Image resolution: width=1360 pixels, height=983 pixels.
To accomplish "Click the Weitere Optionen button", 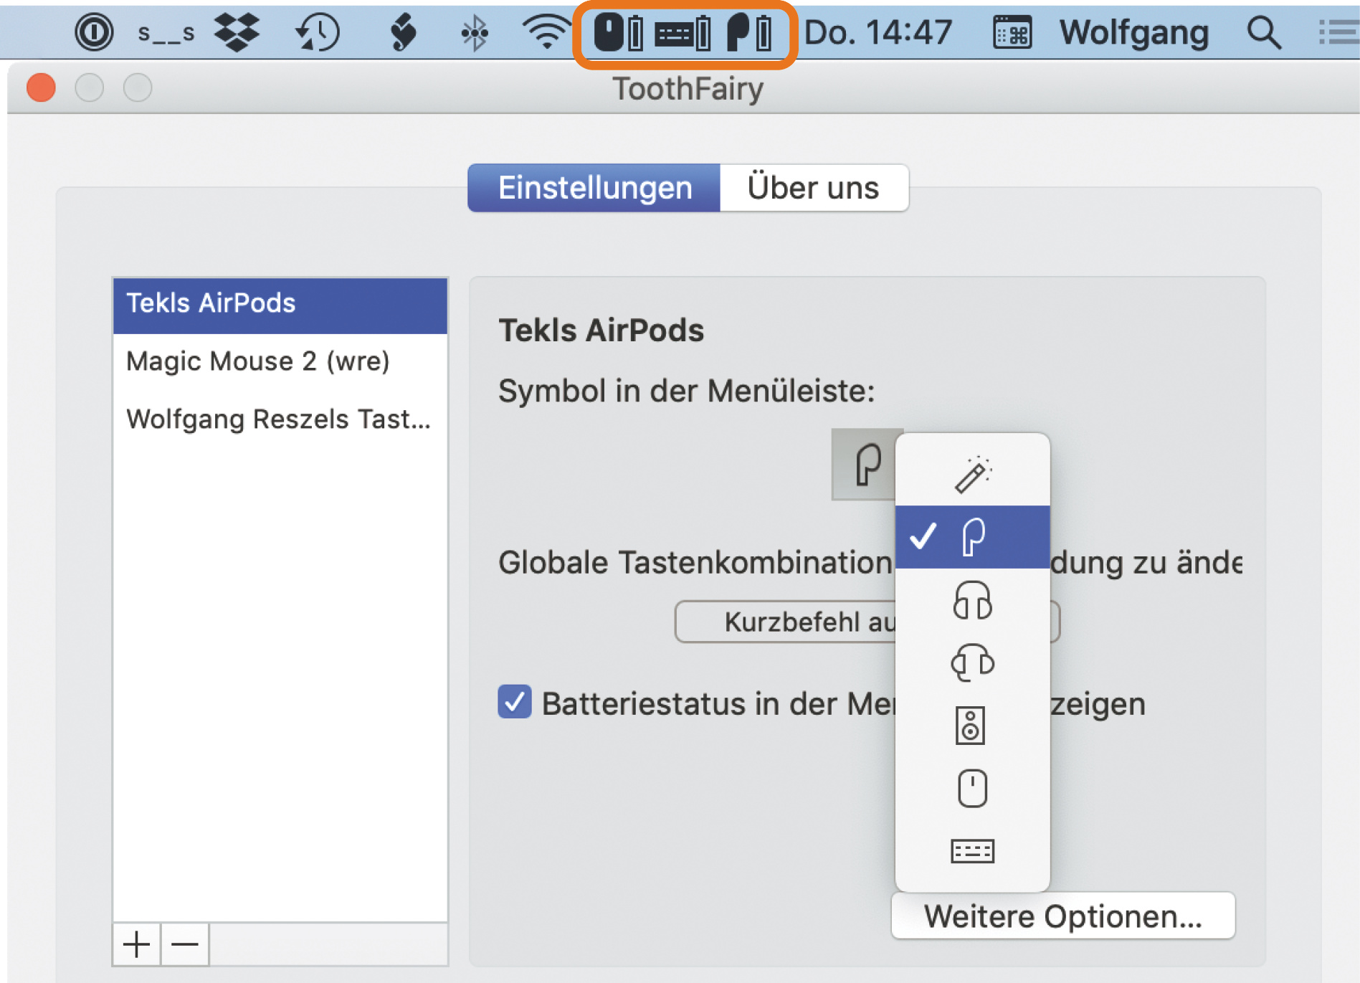I will (x=1062, y=916).
